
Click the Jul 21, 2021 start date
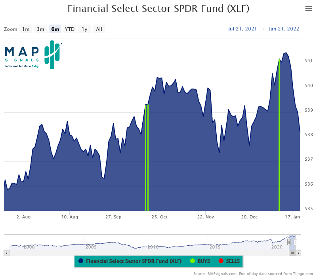(243, 28)
